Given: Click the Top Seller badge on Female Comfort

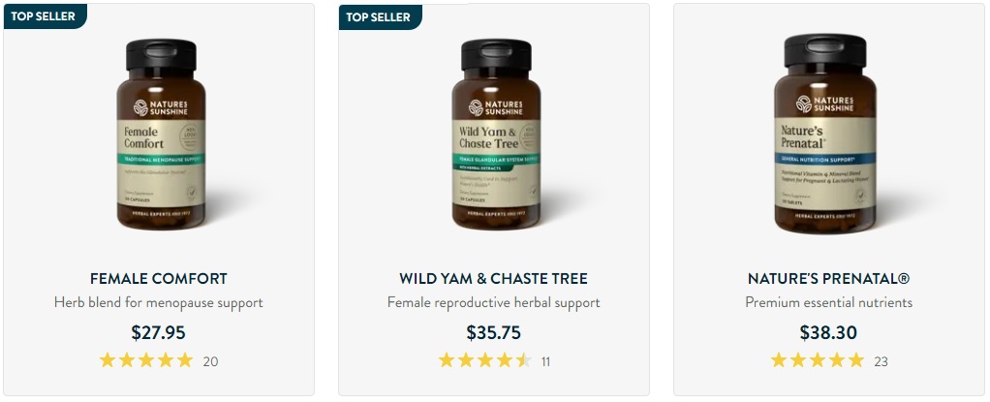Looking at the screenshot, I should tap(45, 16).
